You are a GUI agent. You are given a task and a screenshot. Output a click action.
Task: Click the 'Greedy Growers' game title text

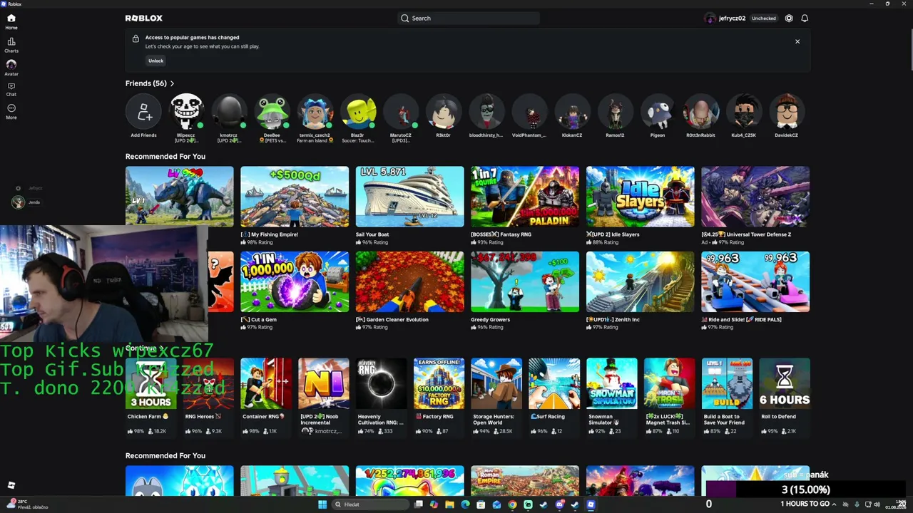(x=491, y=320)
